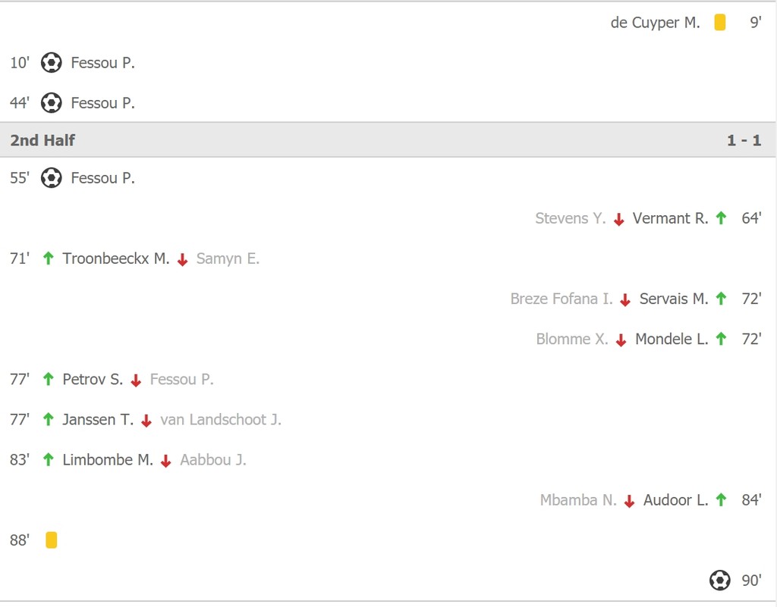The width and height of the screenshot is (777, 607).
Task: Click green substitution arrow beside Vermant R.
Action: pos(721,218)
